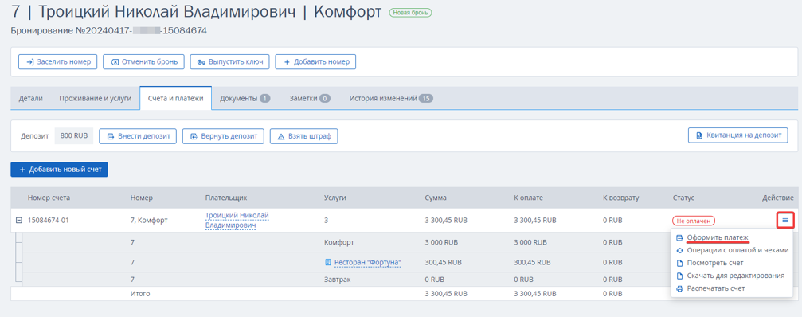The image size is (802, 317).
Task: Click the 'Услуги' column header
Action: 335,198
